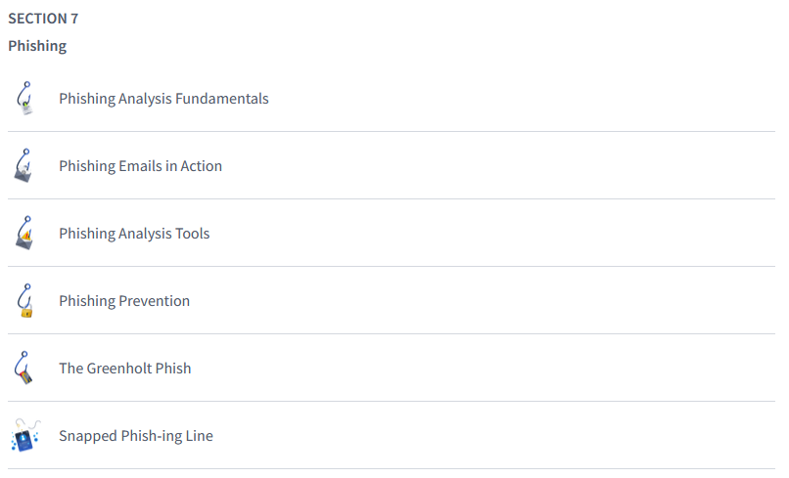Click the Phishing Prevention padlock hook icon
Screen dimensions: 789x478
coord(25,301)
